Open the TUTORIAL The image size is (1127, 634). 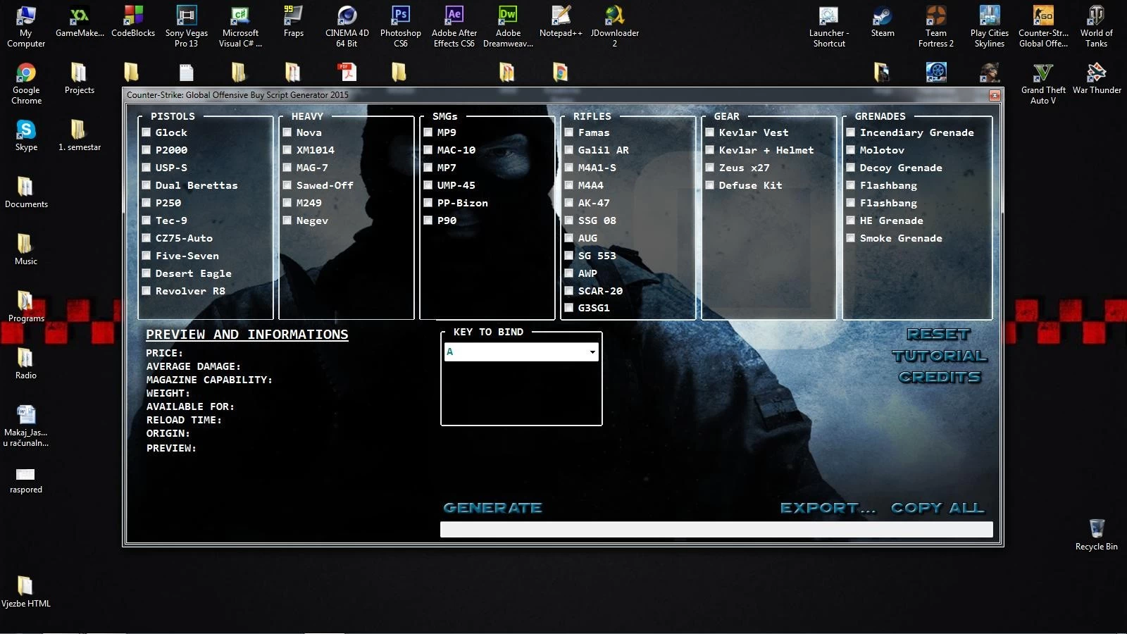tap(940, 356)
